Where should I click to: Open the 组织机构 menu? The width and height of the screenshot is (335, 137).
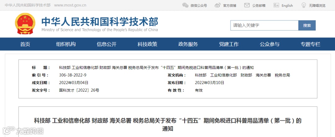coord(66,44)
